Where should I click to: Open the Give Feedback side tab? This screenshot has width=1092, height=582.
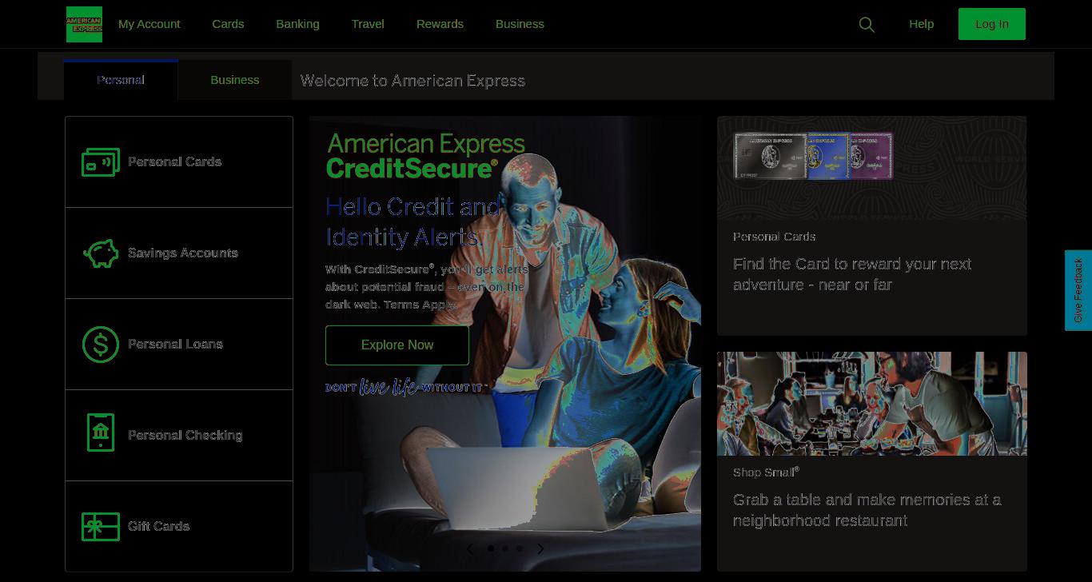coord(1078,290)
